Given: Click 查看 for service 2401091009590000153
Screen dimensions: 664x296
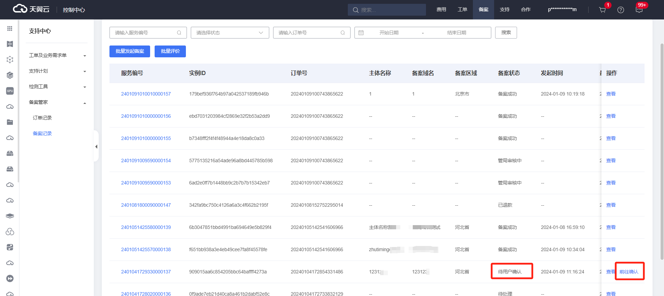Looking at the screenshot, I should [611, 183].
